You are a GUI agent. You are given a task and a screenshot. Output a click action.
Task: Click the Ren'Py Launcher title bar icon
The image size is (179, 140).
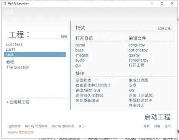[5, 3]
